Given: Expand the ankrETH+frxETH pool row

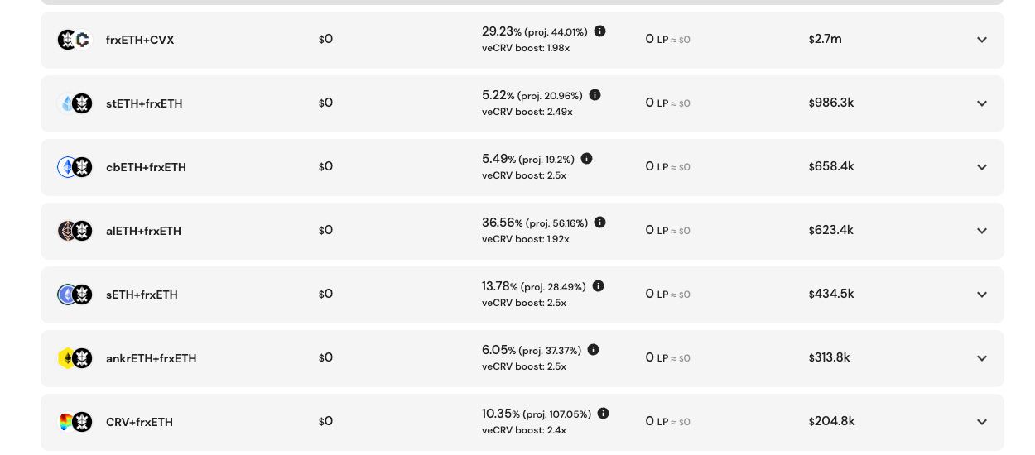Looking at the screenshot, I should 982,358.
